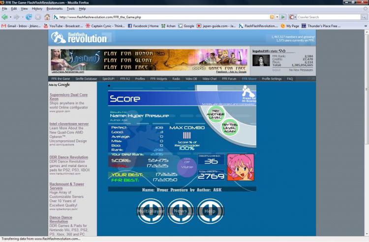The width and height of the screenshot is (369, 242).
Task: Click the Firefox Back arrow button
Action: (4, 17)
